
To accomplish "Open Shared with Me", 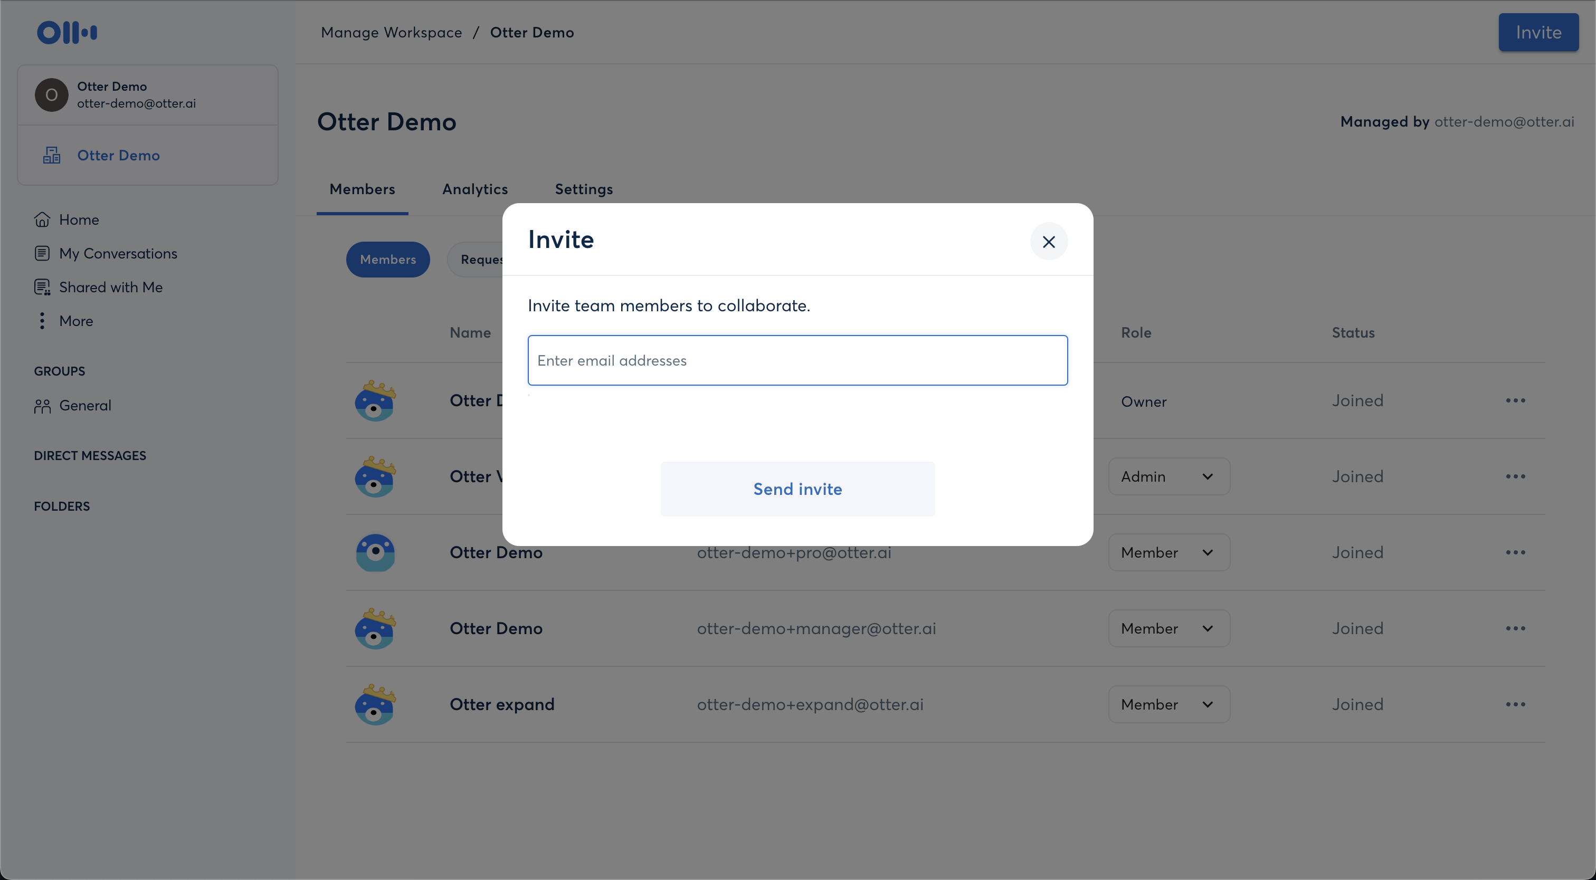I will click(x=99, y=288).
